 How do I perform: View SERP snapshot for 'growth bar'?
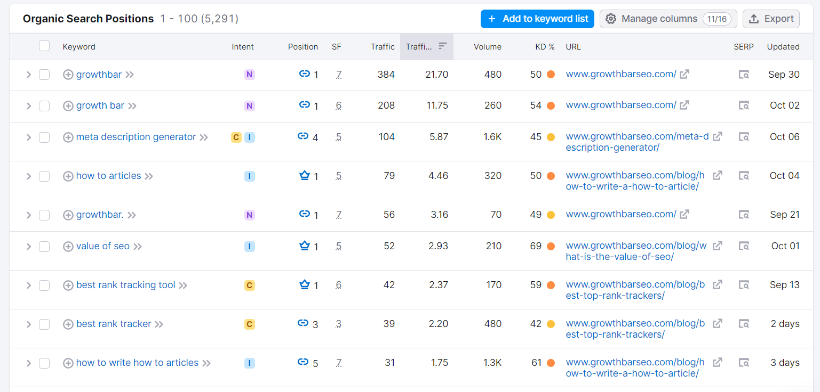pos(744,105)
